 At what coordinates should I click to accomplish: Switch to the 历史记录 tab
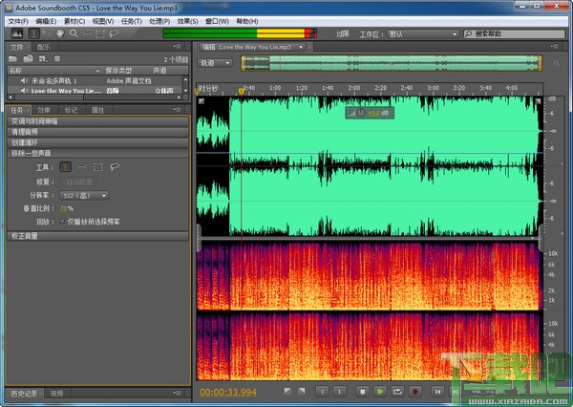[23, 393]
